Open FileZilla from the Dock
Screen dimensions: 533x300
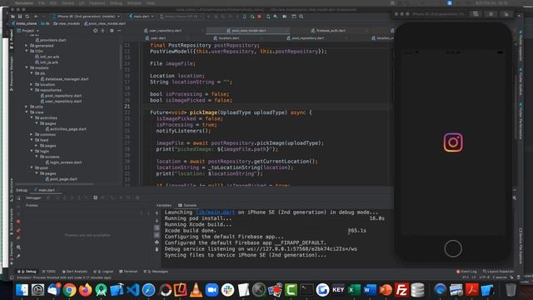click(x=401, y=290)
